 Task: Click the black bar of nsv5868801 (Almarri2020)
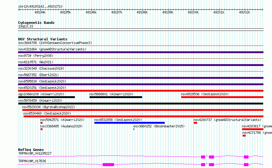tap(116, 97)
